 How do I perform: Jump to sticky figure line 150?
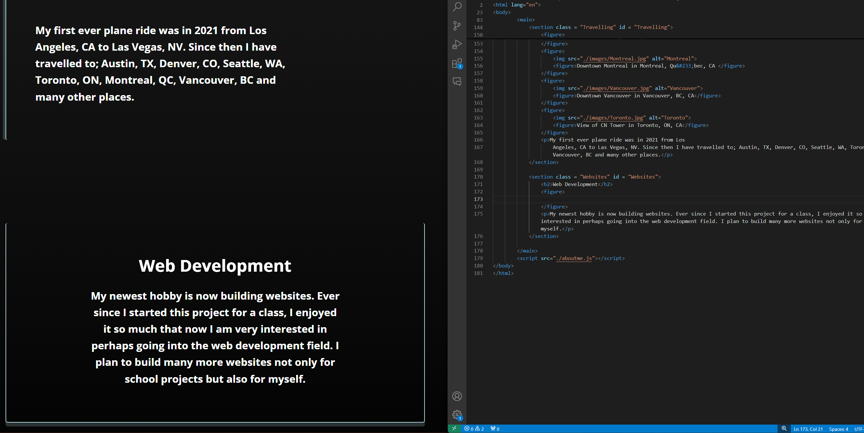tap(553, 35)
